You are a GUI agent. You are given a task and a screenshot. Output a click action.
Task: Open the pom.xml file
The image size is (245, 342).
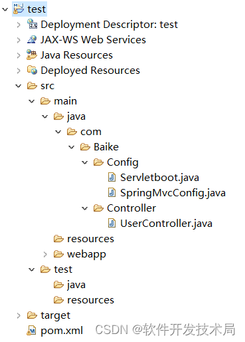click(x=62, y=331)
